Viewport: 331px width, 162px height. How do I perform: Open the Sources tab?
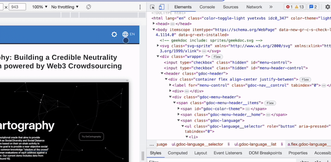pyautogui.click(x=230, y=7)
